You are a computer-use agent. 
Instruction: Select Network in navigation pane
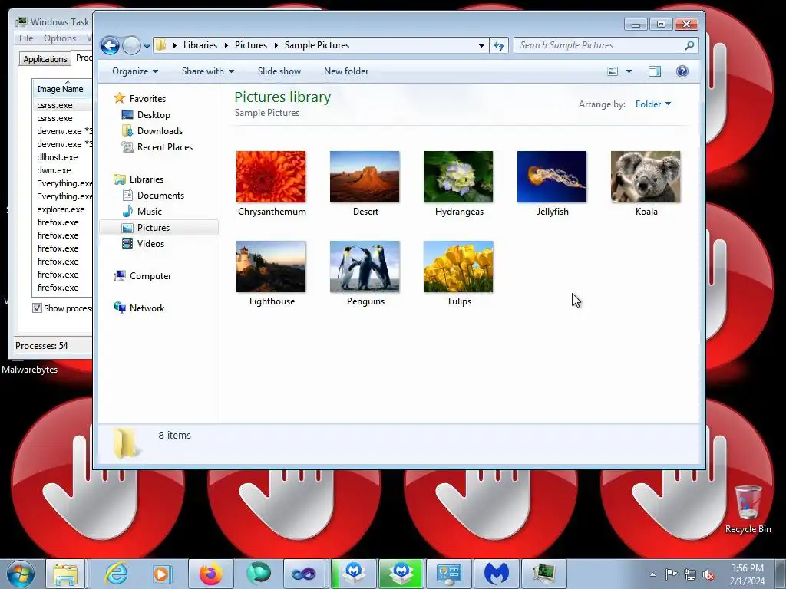(147, 308)
